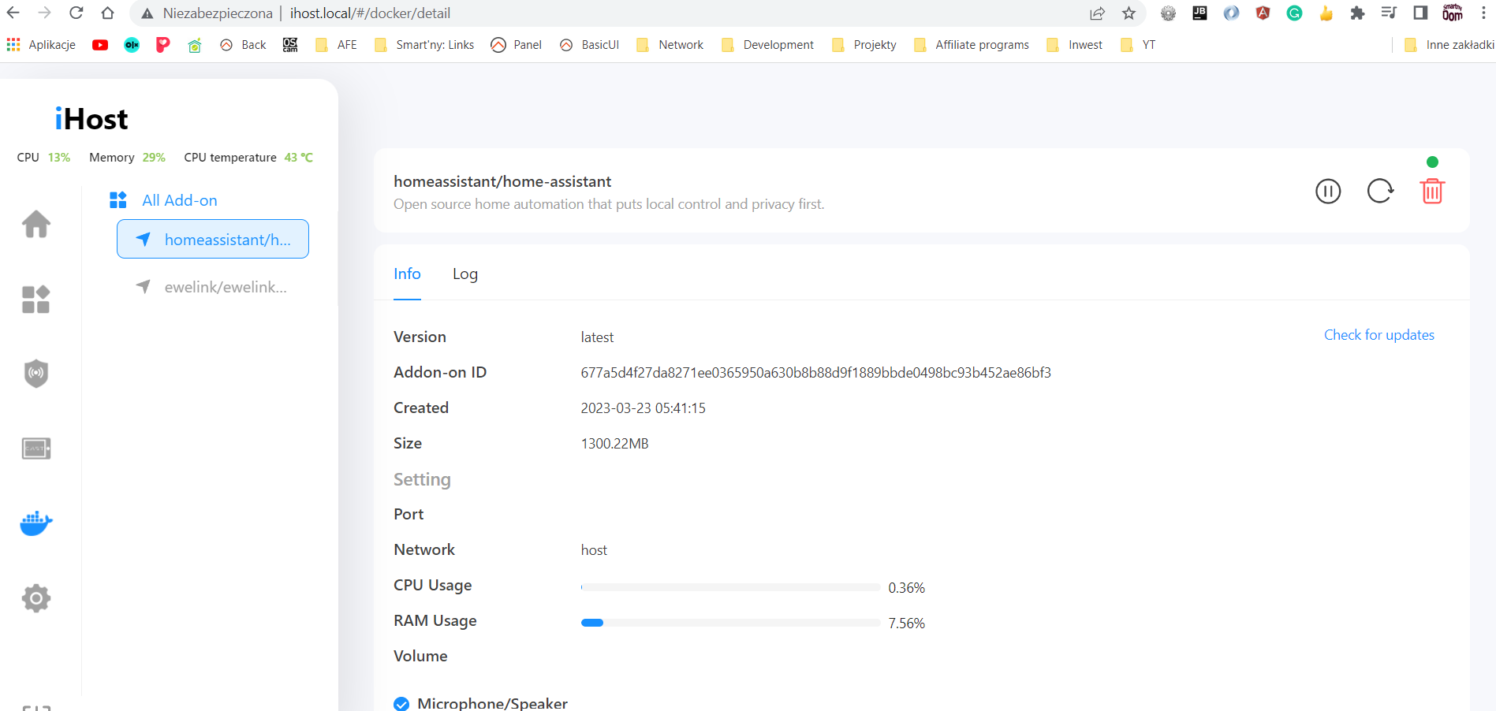Open Inne zakładki bookmarks folder
The height and width of the screenshot is (711, 1496).
click(x=1449, y=45)
